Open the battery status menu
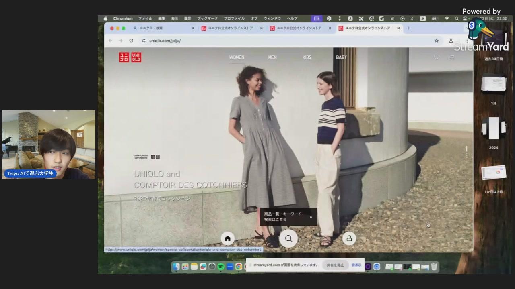The width and height of the screenshot is (515, 289). (435, 18)
